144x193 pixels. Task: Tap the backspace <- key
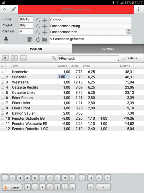tap(99, 178)
